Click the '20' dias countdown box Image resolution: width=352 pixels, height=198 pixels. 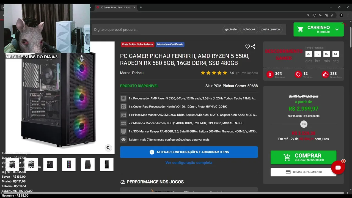click(x=309, y=54)
